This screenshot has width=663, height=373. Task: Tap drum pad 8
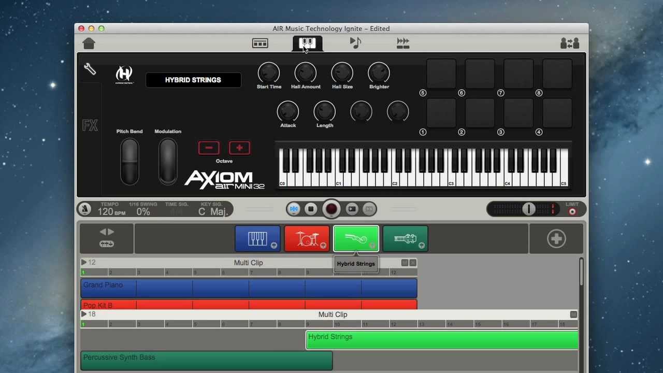tap(557, 73)
